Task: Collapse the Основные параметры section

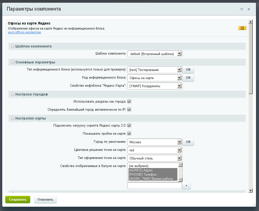Action: pos(13,62)
